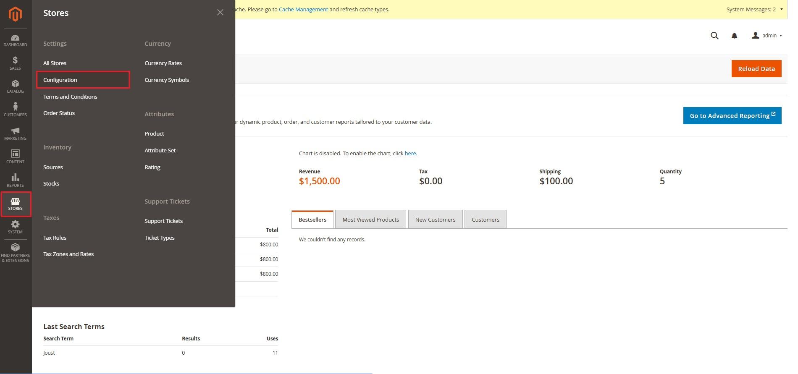Expand the System Messages dropdown
The height and width of the screenshot is (374, 798).
point(754,9)
